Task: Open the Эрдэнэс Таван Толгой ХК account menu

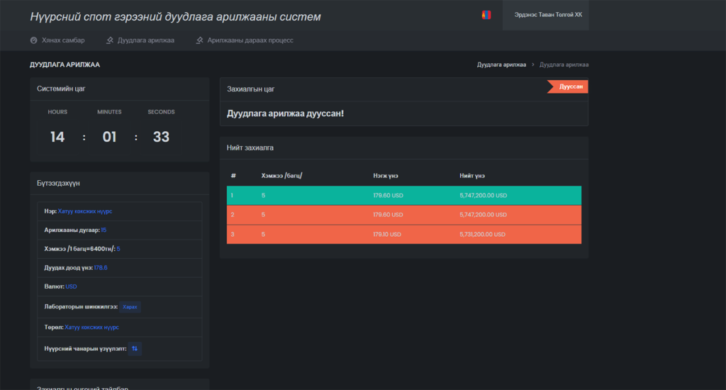Action: [x=548, y=15]
